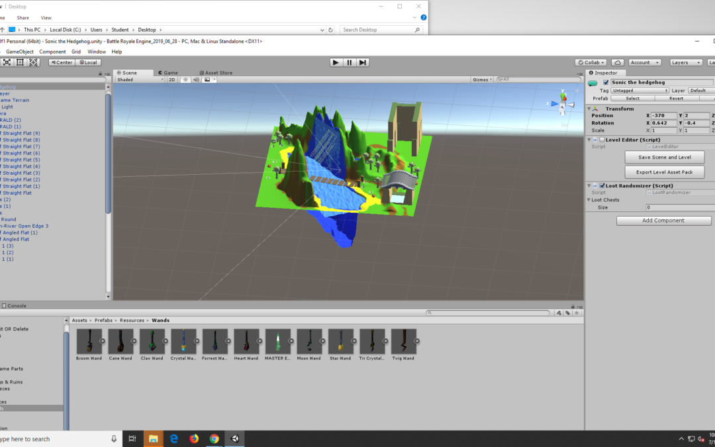The image size is (715, 447).
Task: Focus the scene view search field
Action: (x=538, y=79)
